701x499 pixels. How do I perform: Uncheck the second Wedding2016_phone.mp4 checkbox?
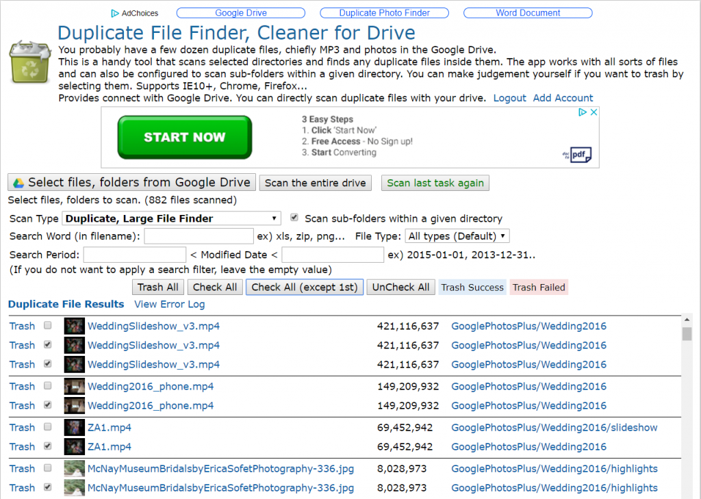(48, 405)
